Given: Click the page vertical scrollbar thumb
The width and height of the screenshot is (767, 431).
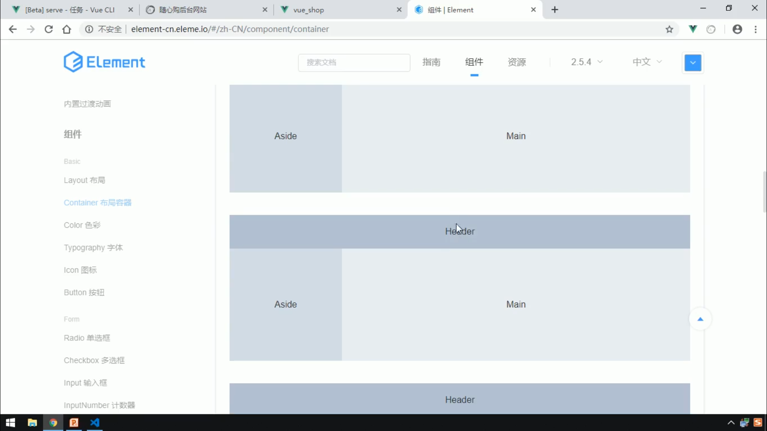Looking at the screenshot, I should (x=764, y=192).
